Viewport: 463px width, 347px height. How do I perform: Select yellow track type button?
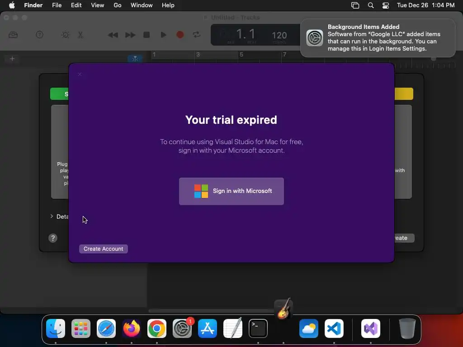[x=404, y=94]
